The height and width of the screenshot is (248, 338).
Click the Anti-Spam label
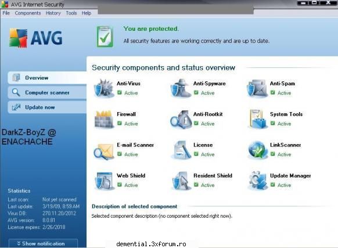[282, 84]
